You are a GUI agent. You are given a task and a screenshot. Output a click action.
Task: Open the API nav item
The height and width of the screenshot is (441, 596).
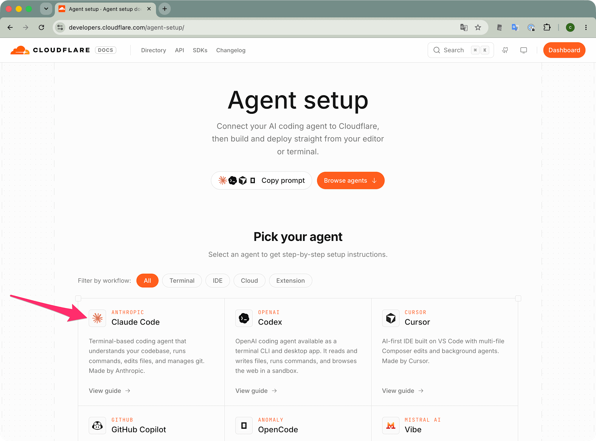(179, 50)
